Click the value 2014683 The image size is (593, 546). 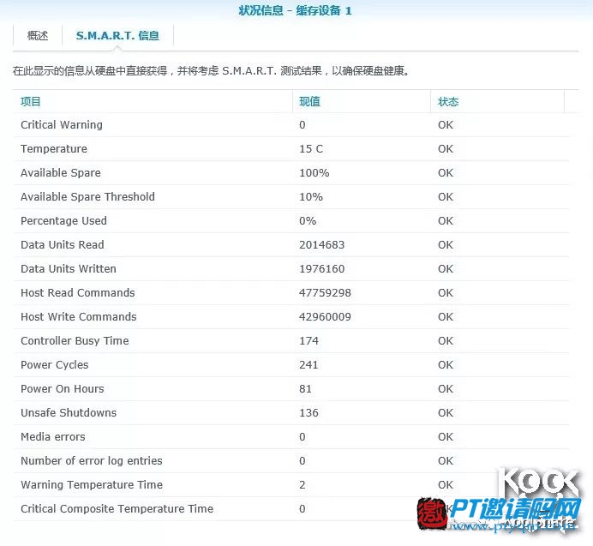322,245
